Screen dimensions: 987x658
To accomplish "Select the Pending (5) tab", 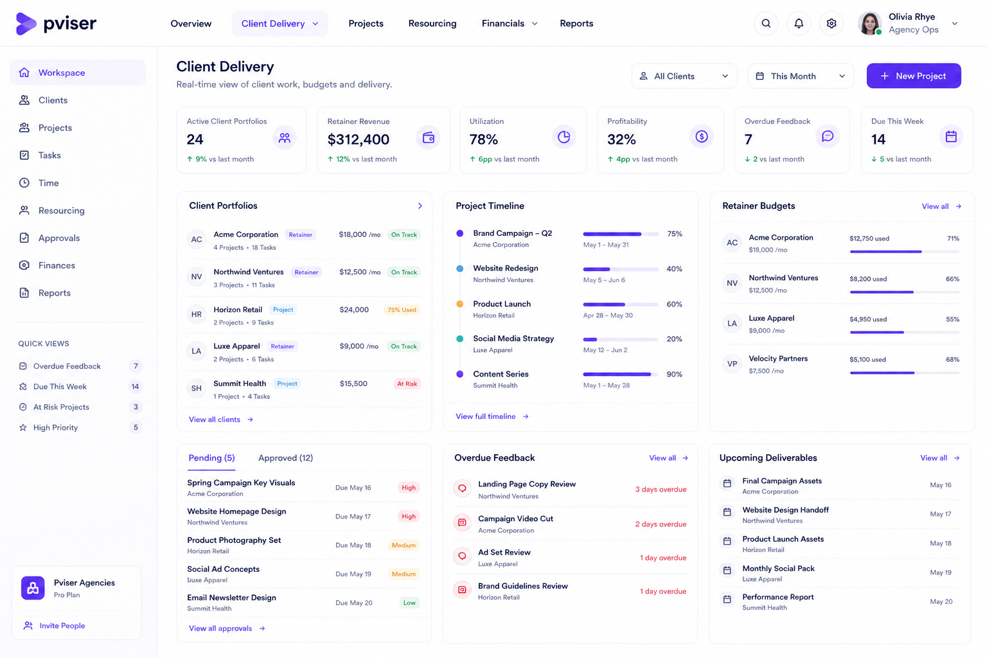I will tap(211, 458).
